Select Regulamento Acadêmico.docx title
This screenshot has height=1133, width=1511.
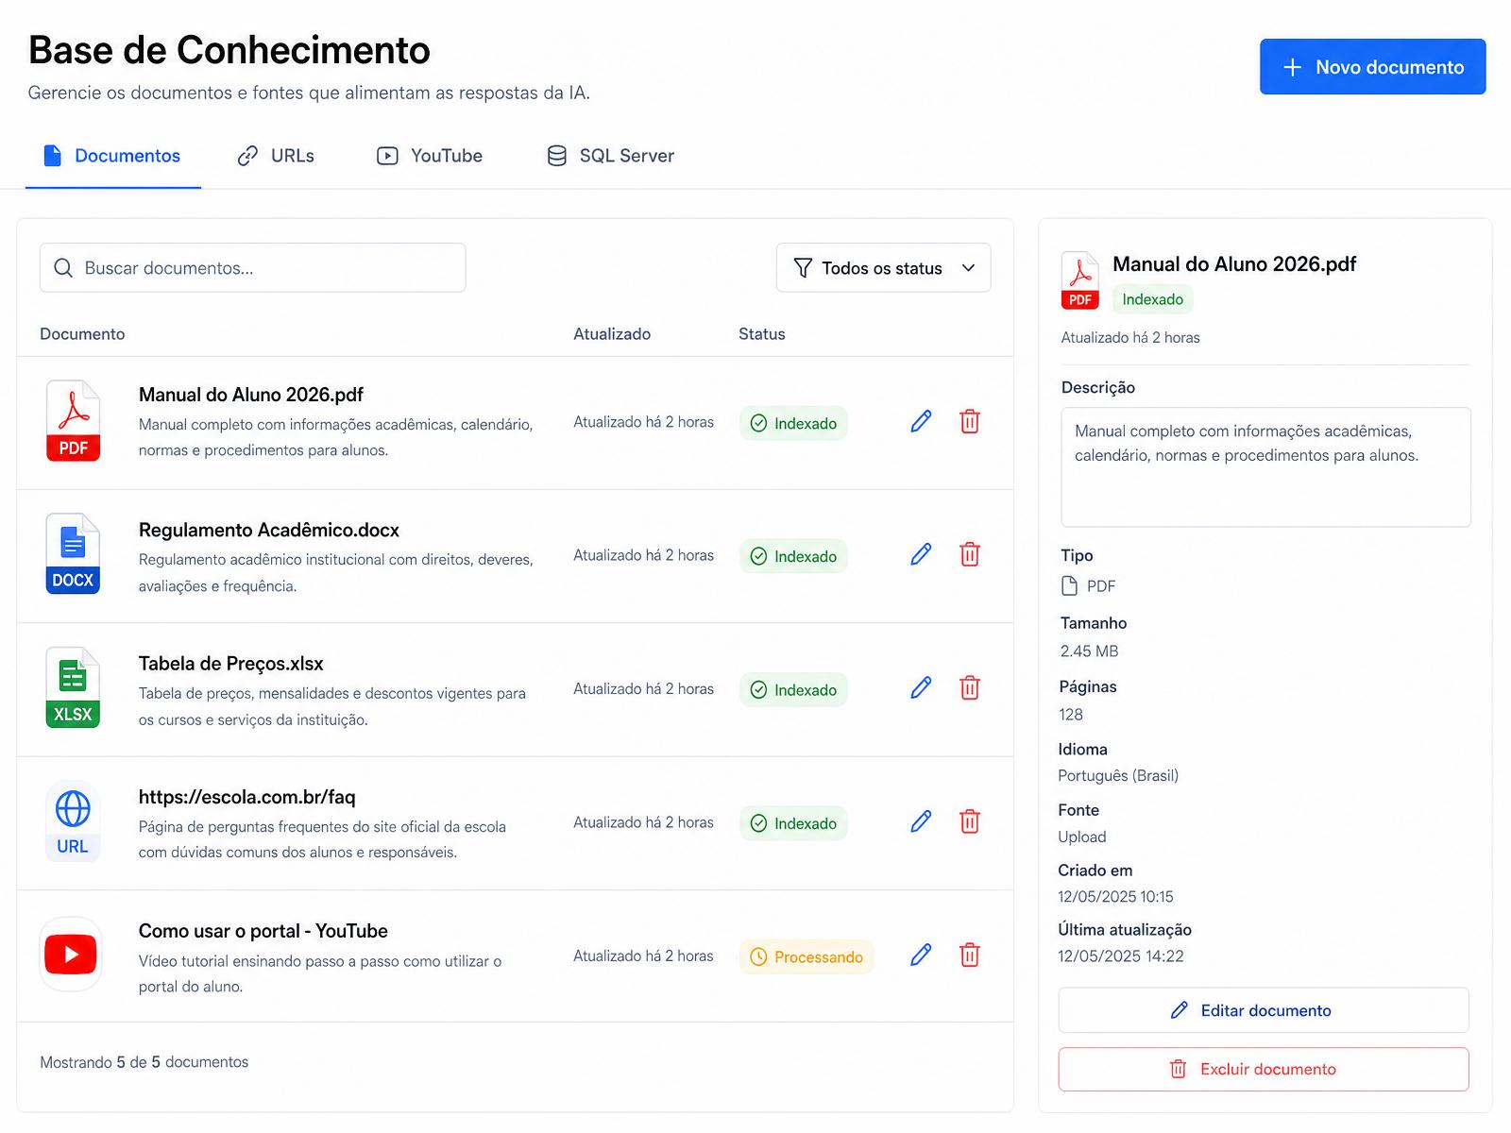point(269,530)
